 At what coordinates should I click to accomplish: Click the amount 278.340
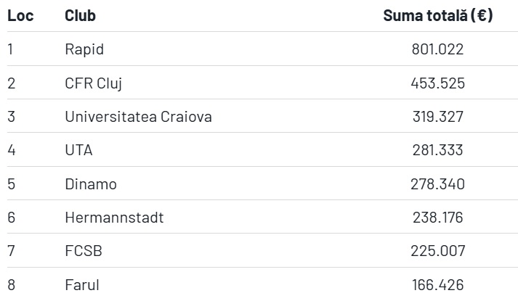[438, 184]
